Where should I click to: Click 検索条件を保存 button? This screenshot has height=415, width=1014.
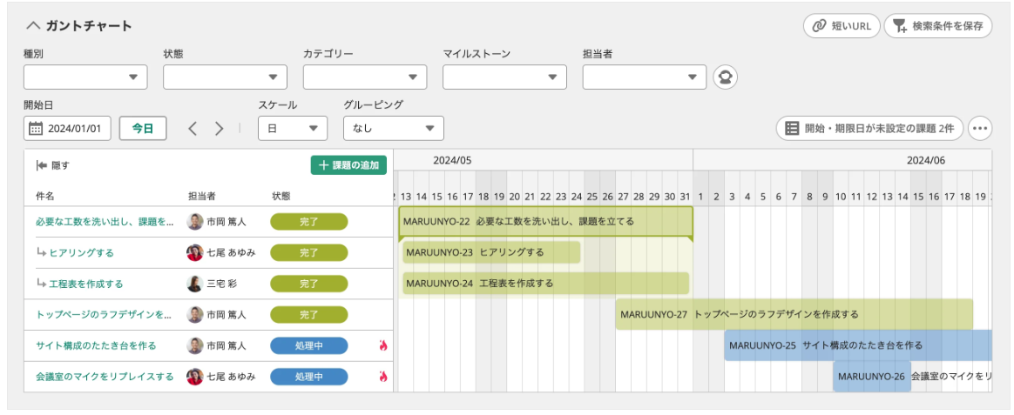(x=937, y=26)
